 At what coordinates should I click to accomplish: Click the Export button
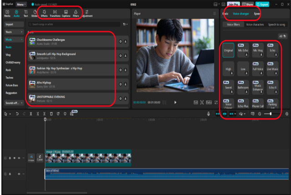click(x=262, y=4)
